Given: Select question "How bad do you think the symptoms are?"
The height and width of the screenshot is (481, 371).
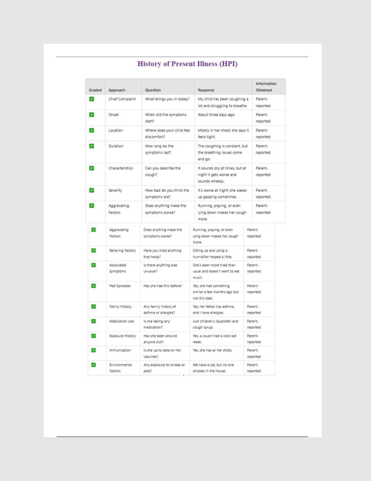Looking at the screenshot, I should [167, 194].
